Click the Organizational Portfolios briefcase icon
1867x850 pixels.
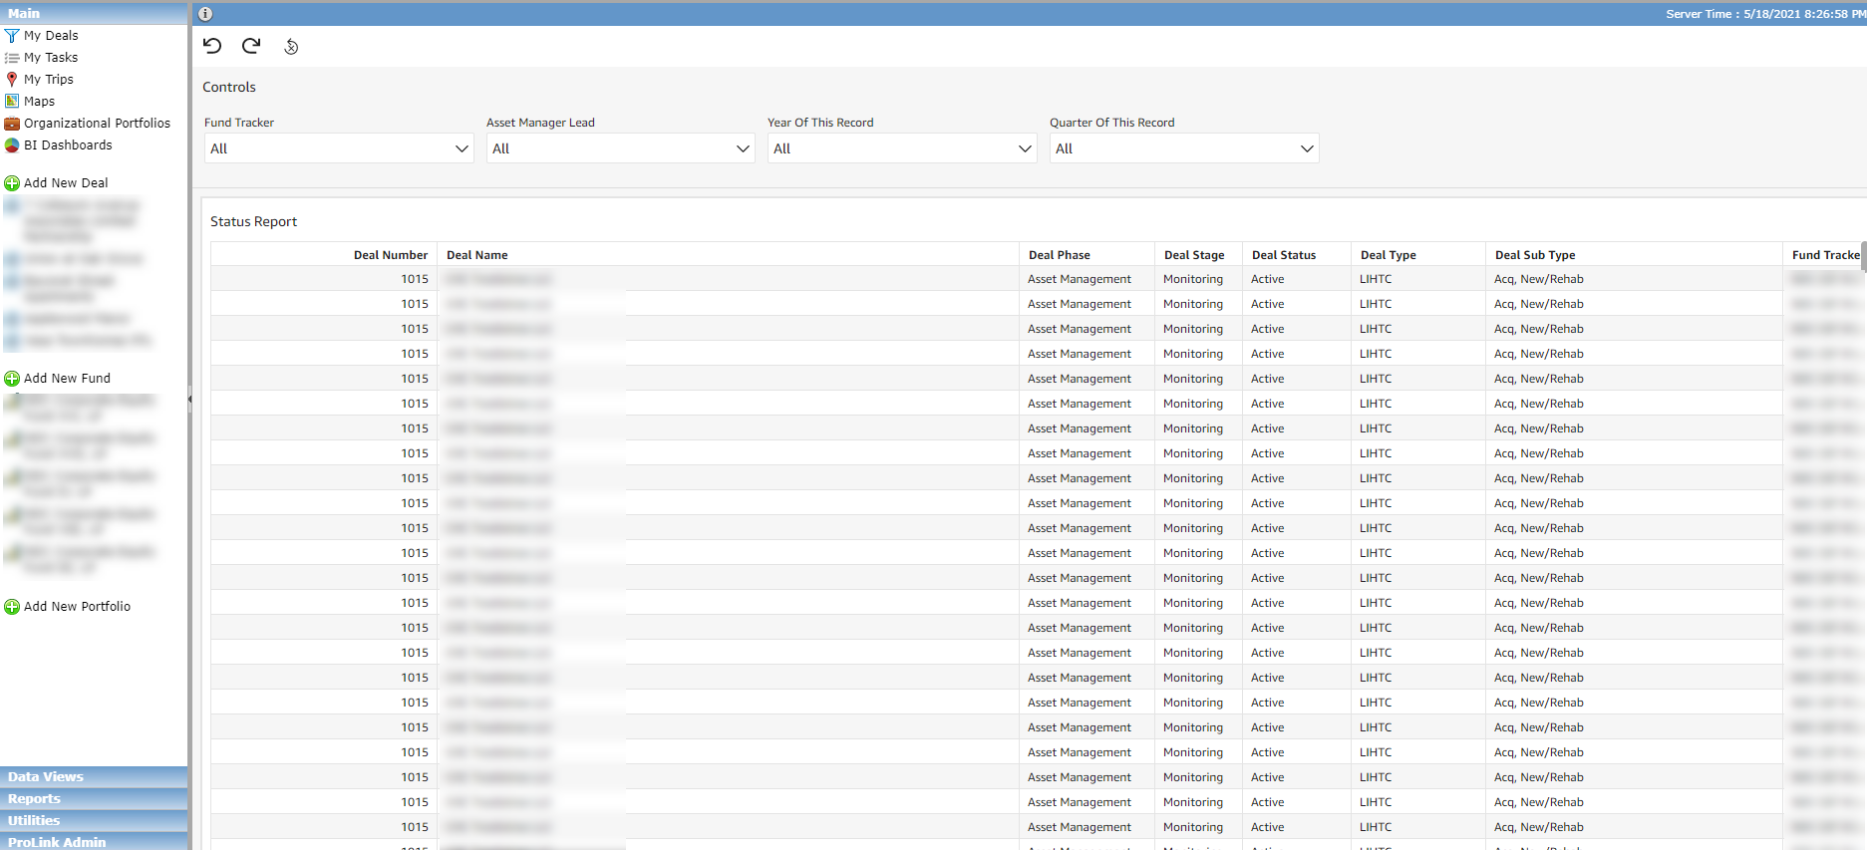[12, 124]
